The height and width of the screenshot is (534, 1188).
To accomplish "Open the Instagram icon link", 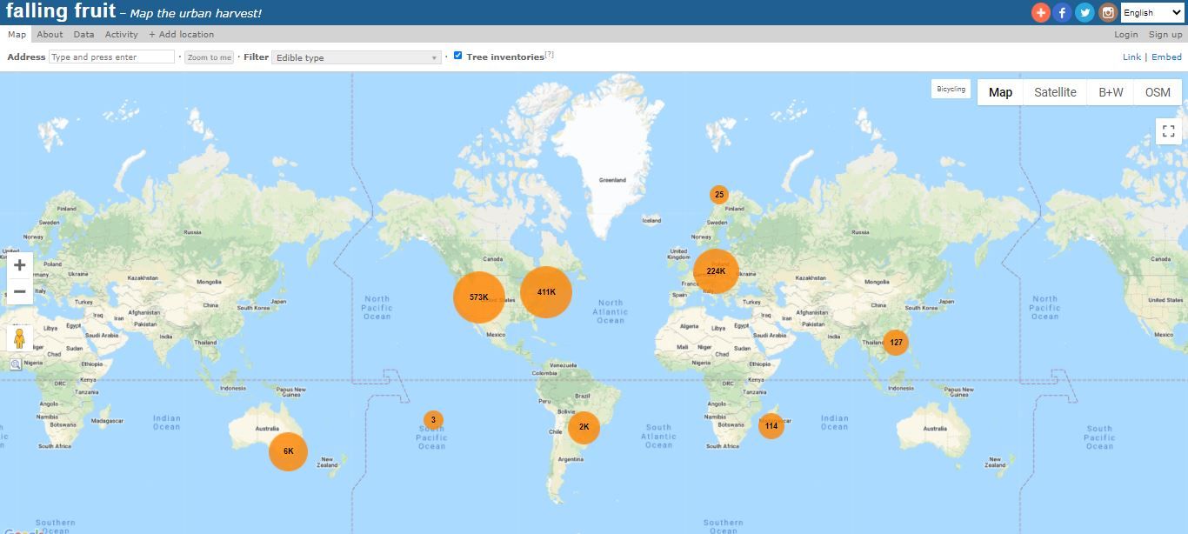I will 1107,12.
